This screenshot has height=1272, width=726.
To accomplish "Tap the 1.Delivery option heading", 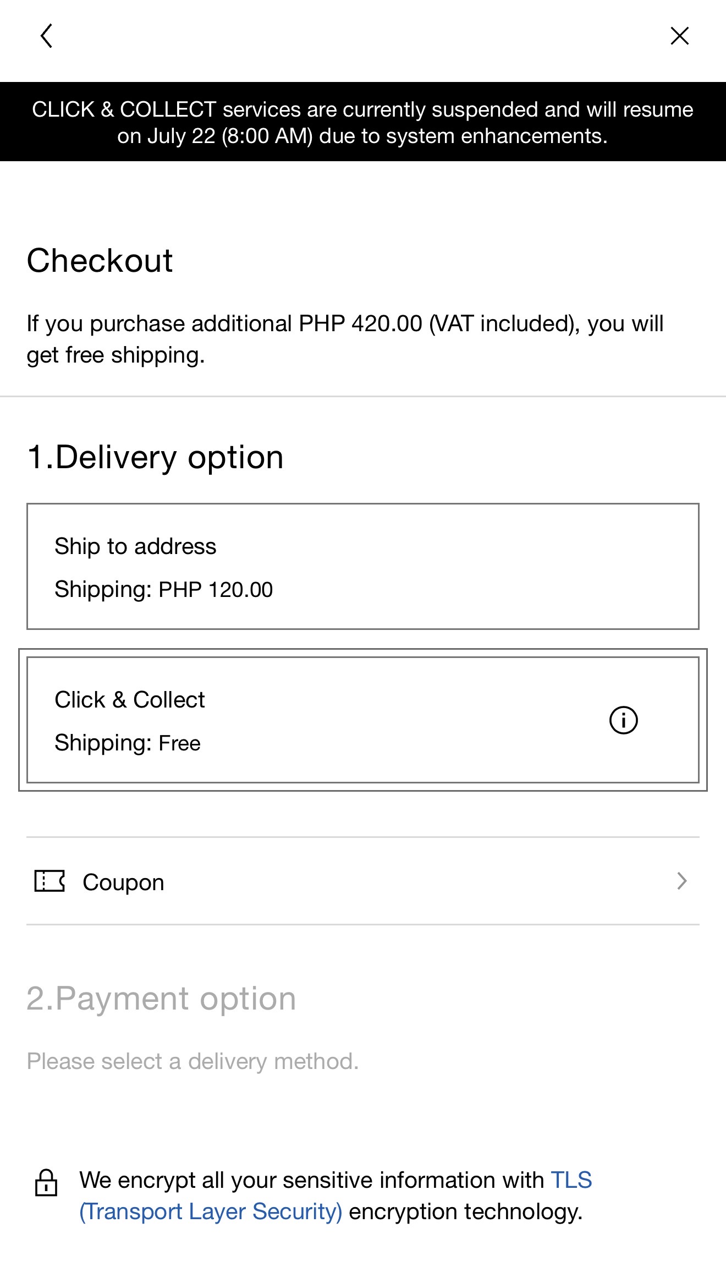I will click(x=155, y=457).
